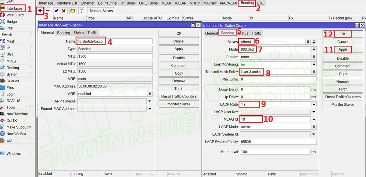Open the Transmit Hash Policy dropdown
This screenshot has width=366, height=177.
pos(314,72)
